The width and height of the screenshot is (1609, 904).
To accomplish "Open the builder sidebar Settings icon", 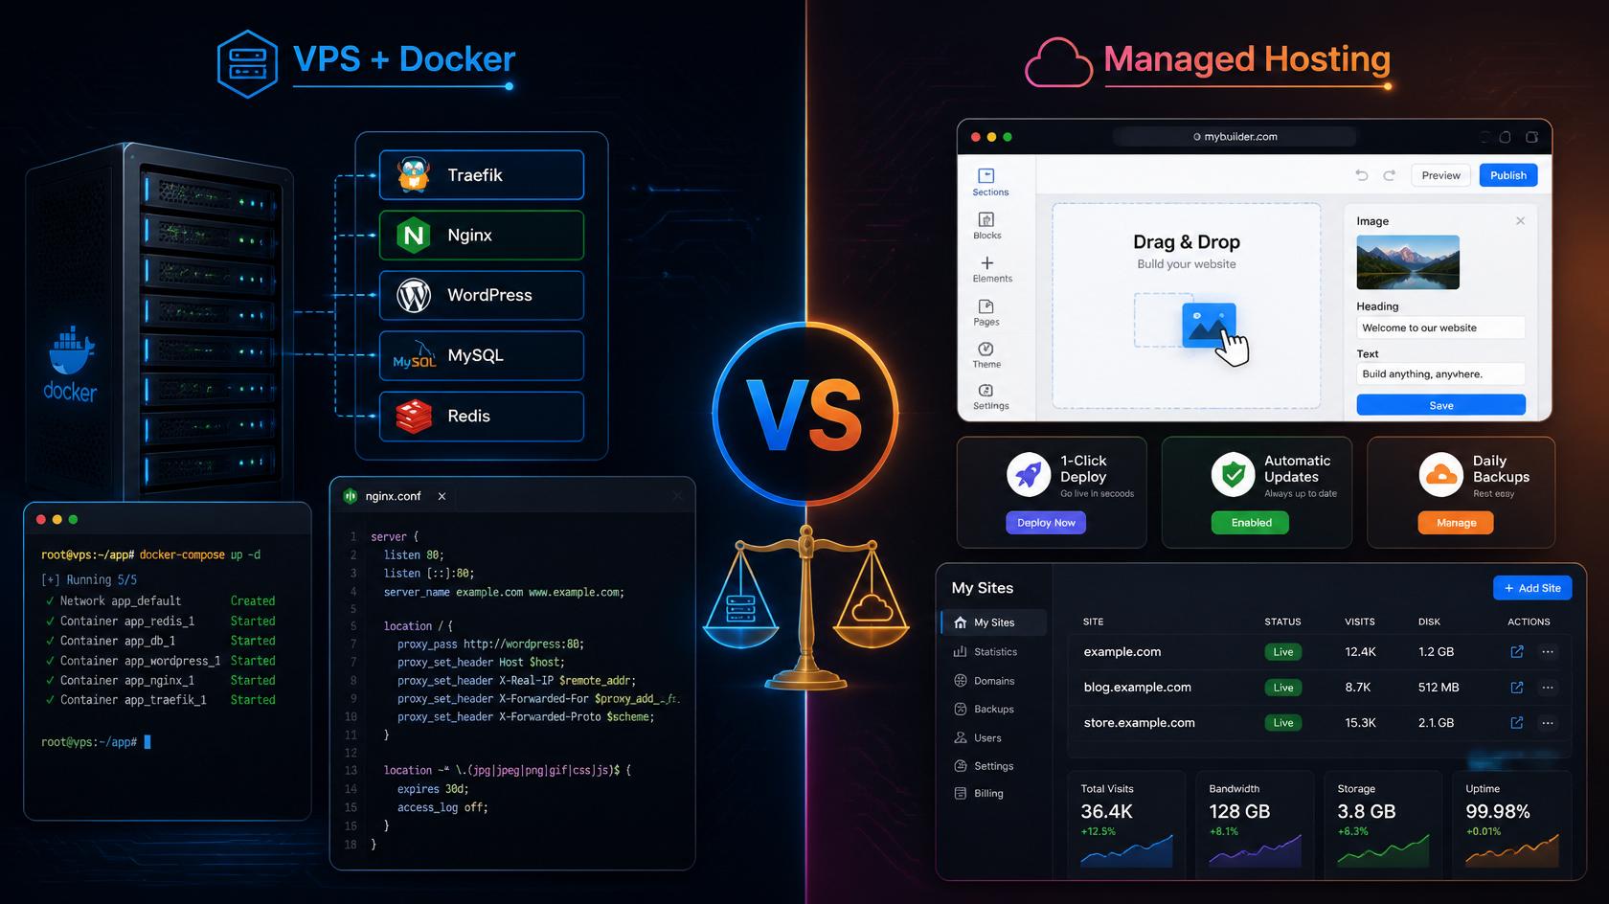I will 986,391.
